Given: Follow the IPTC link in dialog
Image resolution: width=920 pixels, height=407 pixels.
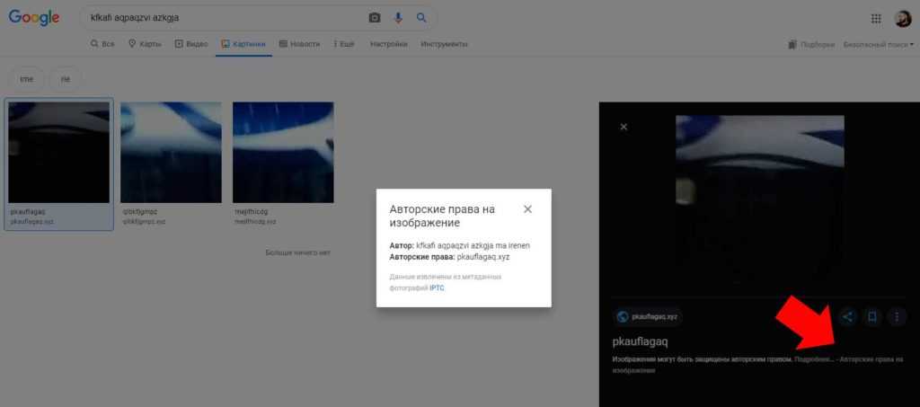Looking at the screenshot, I should [x=436, y=288].
